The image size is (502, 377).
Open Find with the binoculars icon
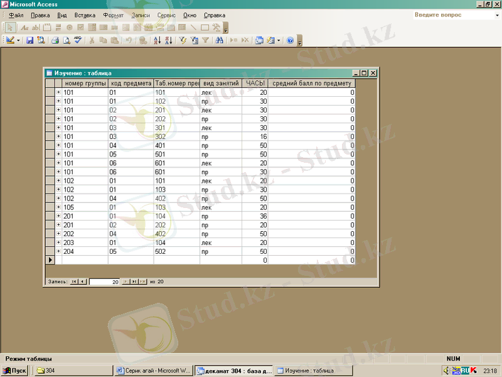[220, 40]
